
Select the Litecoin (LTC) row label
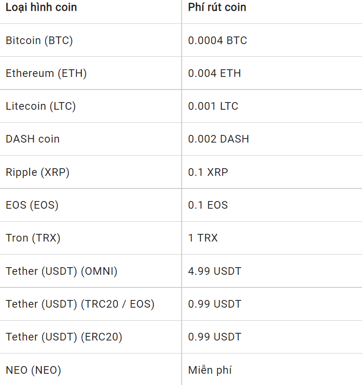[40, 106]
